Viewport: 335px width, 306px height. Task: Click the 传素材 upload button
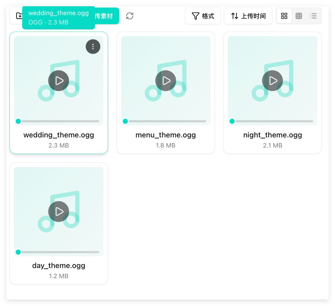(x=107, y=16)
